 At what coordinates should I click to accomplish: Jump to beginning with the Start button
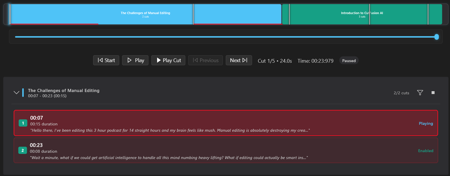click(x=106, y=60)
